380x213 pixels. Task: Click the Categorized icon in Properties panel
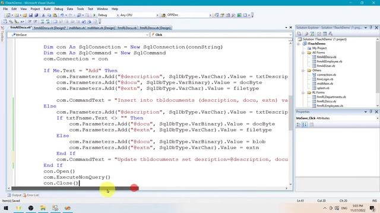click(299, 125)
